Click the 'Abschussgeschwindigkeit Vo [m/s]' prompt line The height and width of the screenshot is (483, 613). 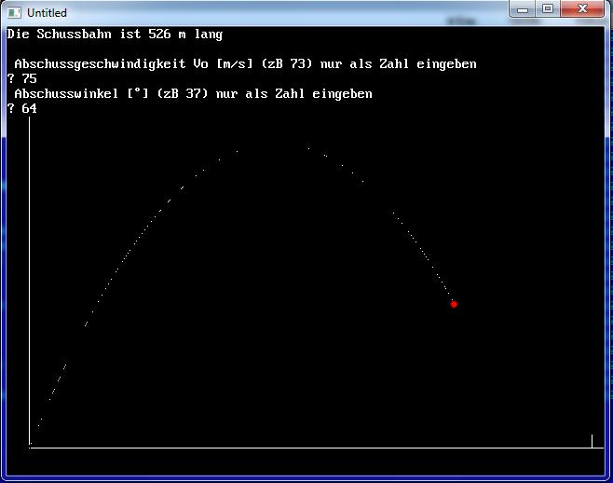coord(246,63)
